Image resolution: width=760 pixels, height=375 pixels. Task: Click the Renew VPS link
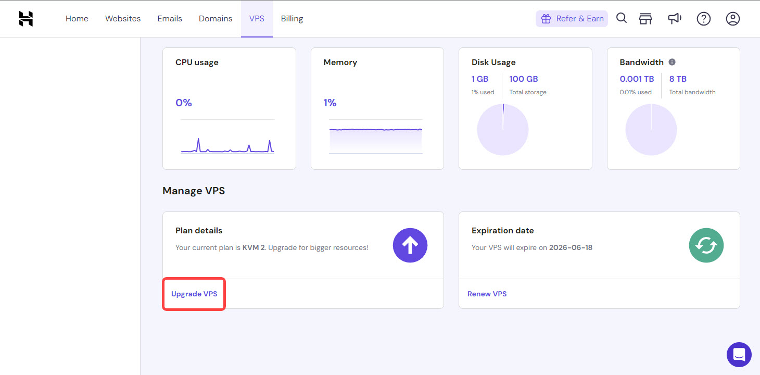click(x=487, y=293)
